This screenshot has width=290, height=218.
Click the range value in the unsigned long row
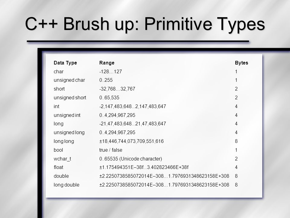[117, 133]
